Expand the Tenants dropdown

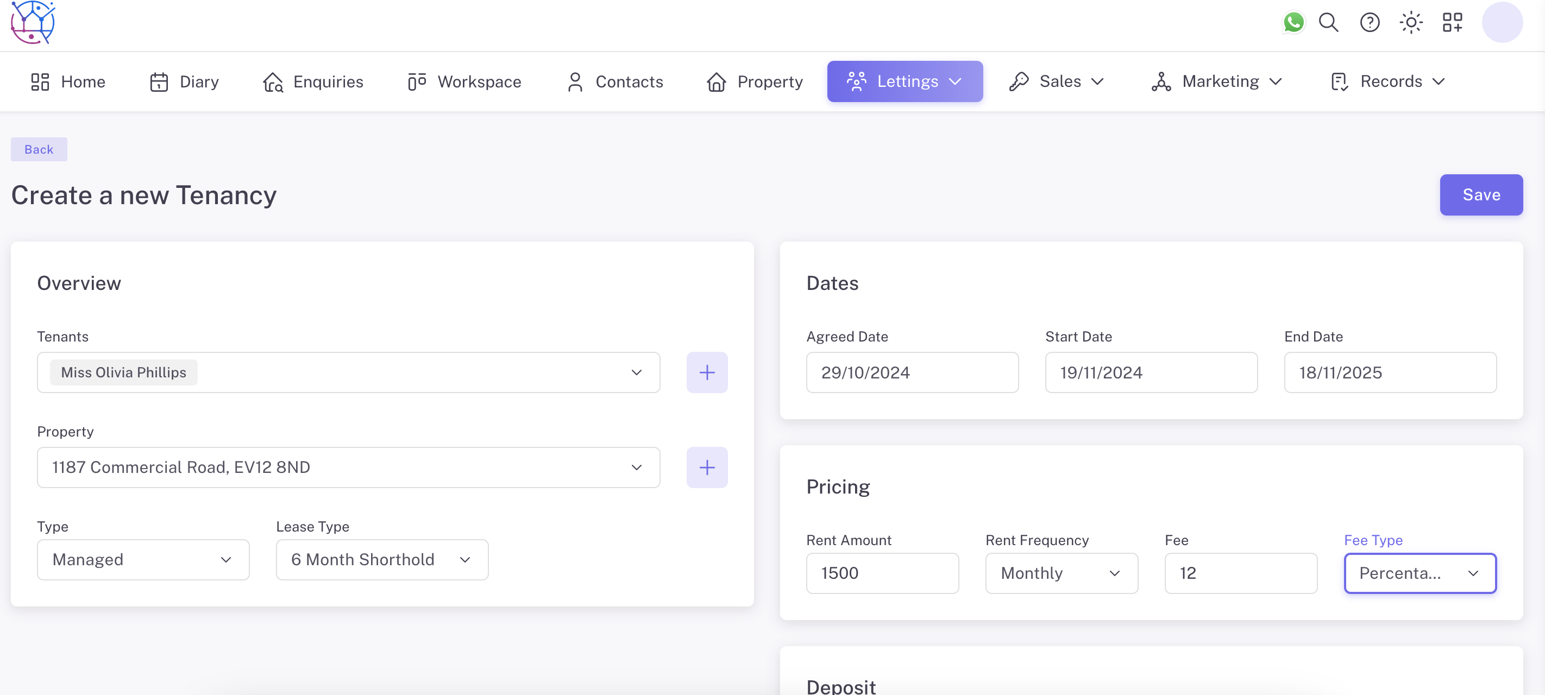coord(636,372)
